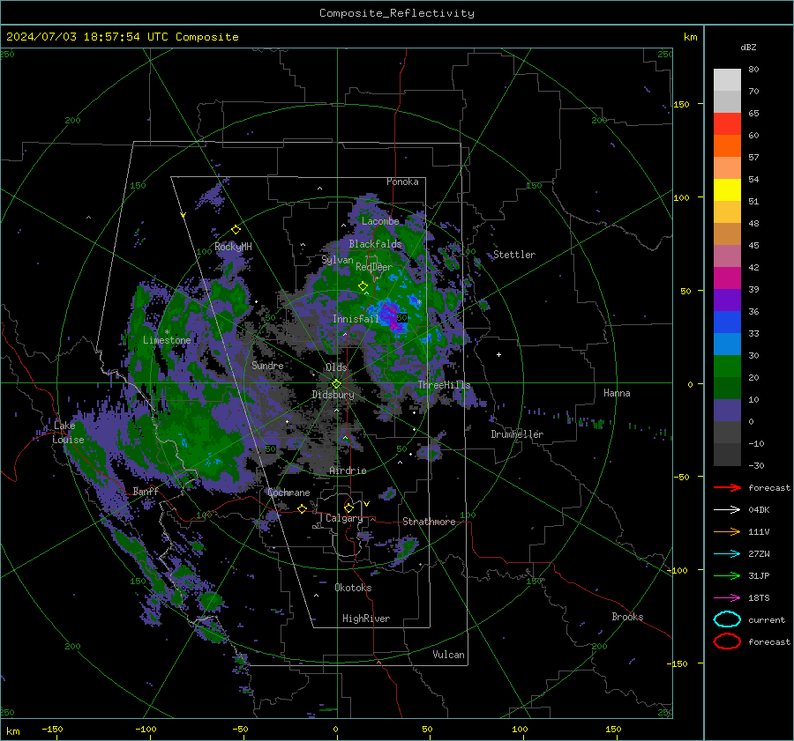
Task: Click the red forecast ellipse icon
Action: [x=727, y=641]
